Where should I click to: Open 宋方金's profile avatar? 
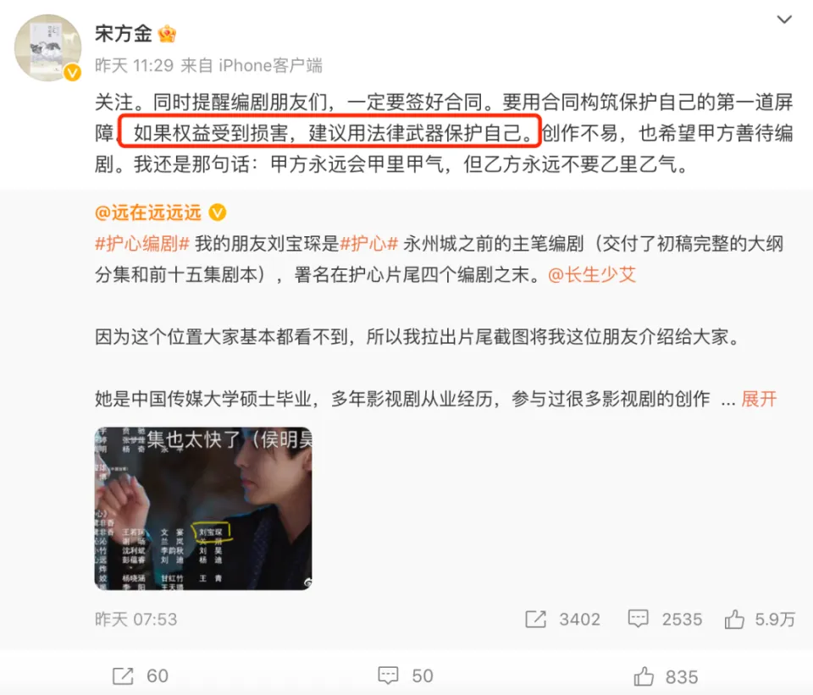[x=47, y=47]
